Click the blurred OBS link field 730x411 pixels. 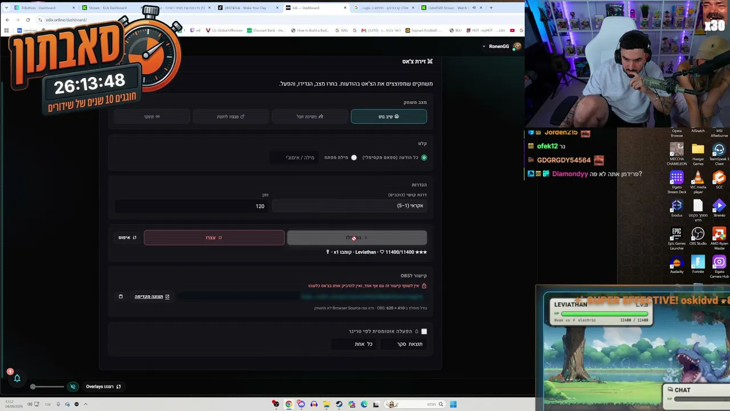pos(302,297)
